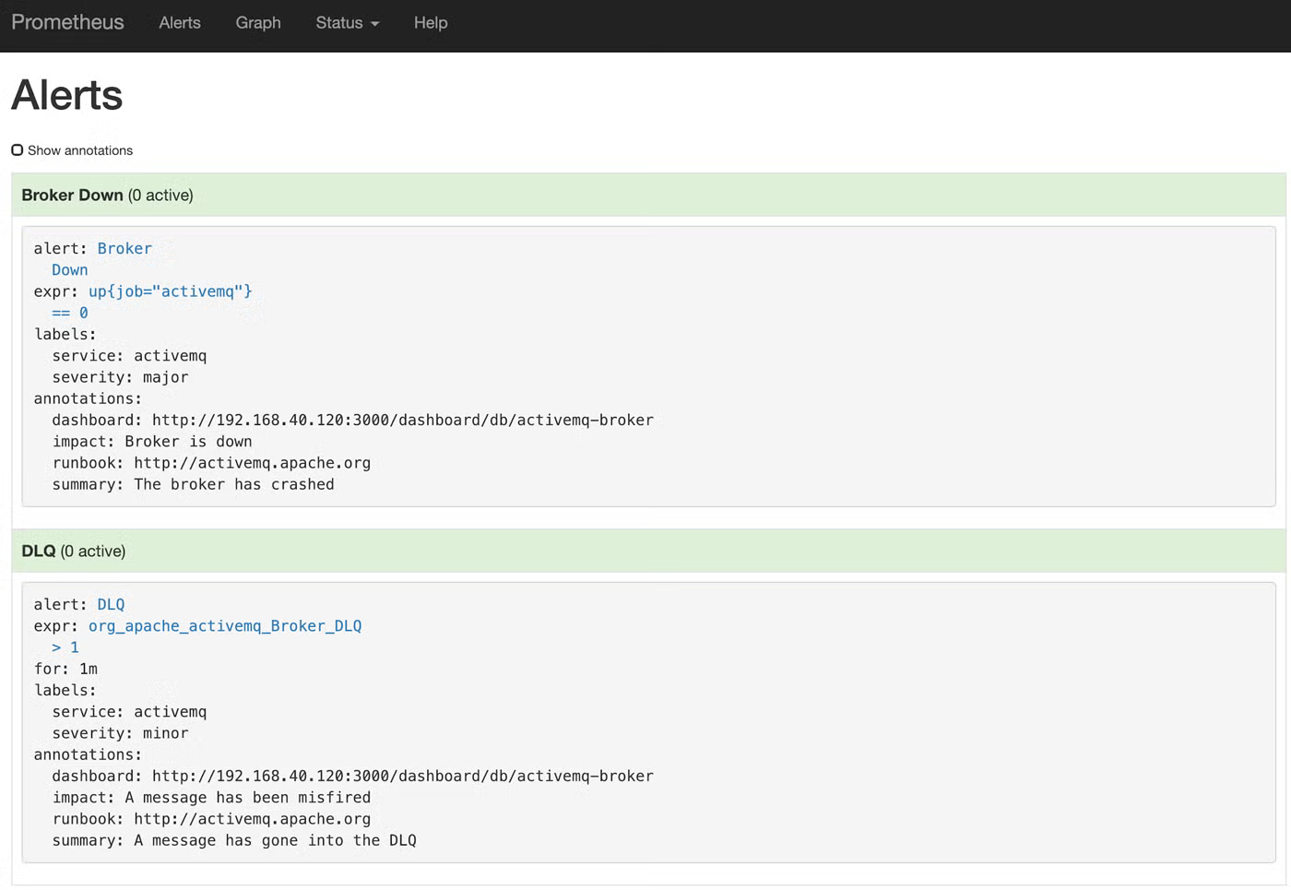Enable the Show annotations checkbox
1291x890 pixels.
coord(18,150)
